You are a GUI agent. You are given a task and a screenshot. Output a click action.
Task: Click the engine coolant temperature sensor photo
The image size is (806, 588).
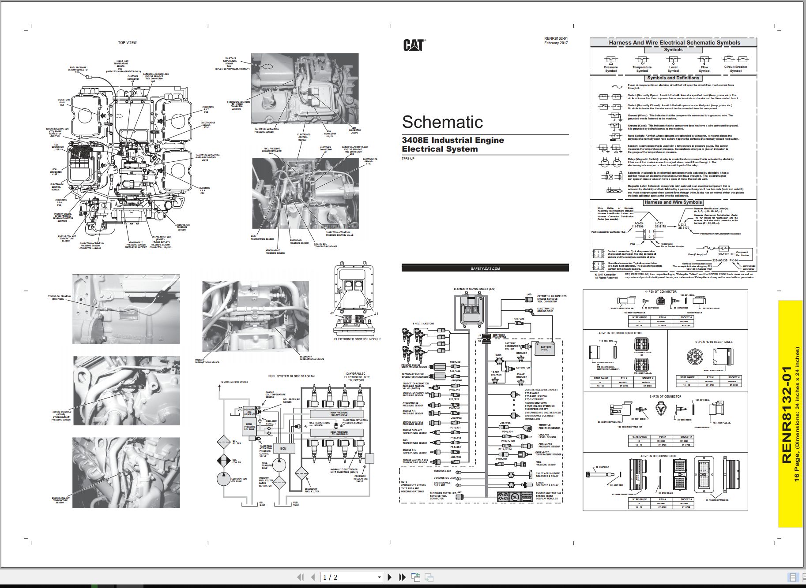[126, 473]
